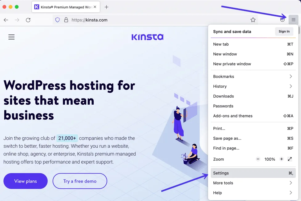Choose New window menu item

pyautogui.click(x=253, y=54)
